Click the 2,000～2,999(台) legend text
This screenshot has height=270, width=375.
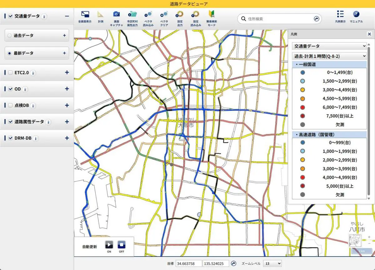[x=340, y=160]
